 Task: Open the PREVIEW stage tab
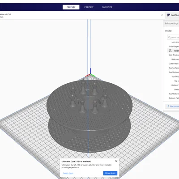click(x=89, y=7)
